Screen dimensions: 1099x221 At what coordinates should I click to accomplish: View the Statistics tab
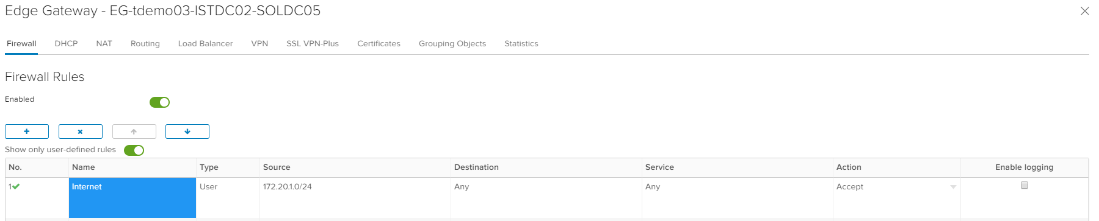click(521, 44)
